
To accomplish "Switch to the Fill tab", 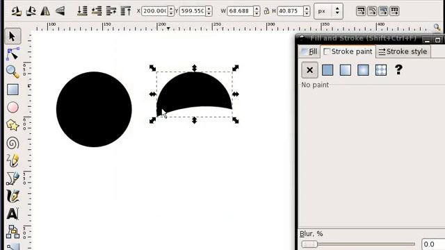I will [309, 51].
